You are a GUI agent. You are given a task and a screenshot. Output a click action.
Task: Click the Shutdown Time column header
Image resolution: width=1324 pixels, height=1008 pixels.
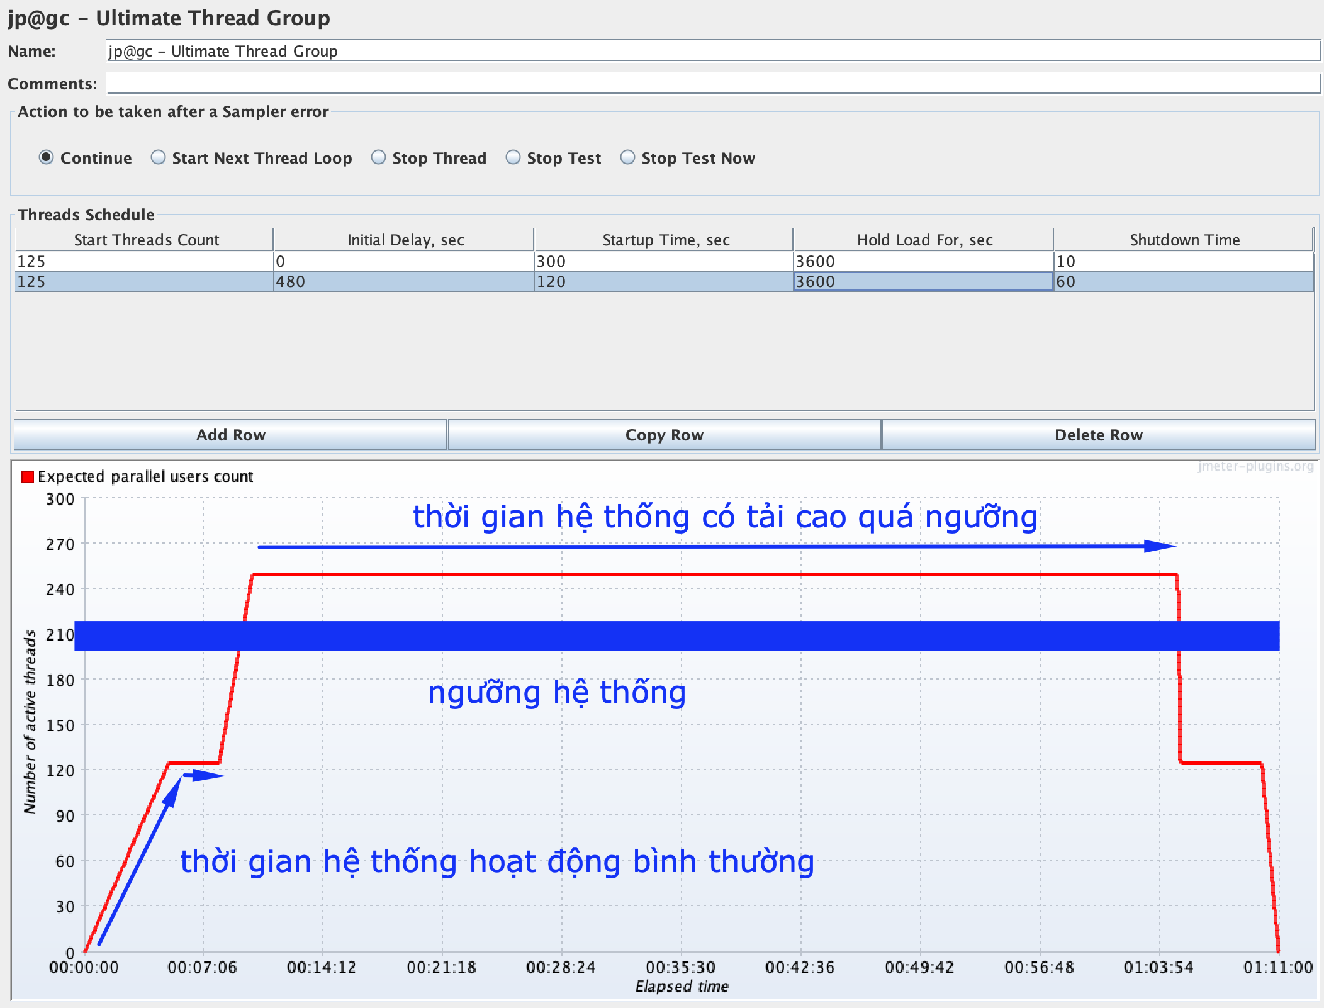(x=1184, y=240)
